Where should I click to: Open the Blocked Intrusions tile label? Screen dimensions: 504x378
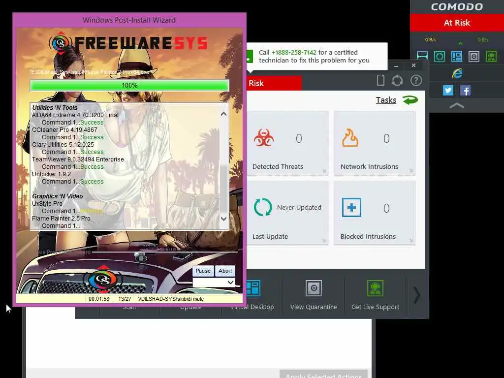pos(368,236)
